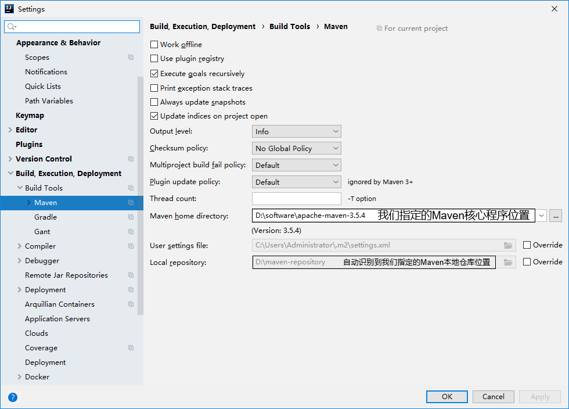The image size is (569, 409).
Task: Select Application Servers settings
Action: (x=57, y=319)
